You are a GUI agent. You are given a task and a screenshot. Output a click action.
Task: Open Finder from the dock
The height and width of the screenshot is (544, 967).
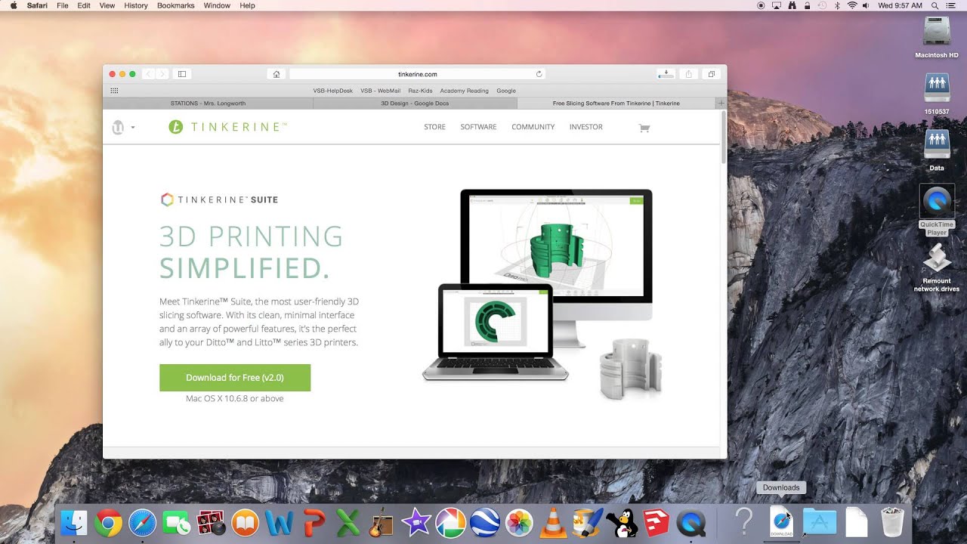(74, 523)
